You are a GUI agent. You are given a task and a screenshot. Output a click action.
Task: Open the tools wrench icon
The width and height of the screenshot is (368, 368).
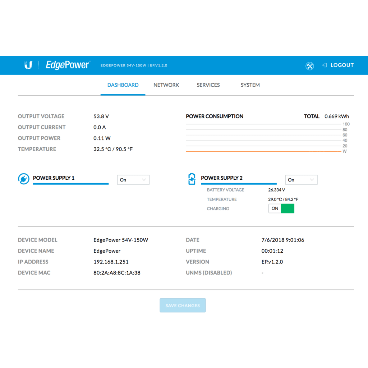pyautogui.click(x=309, y=66)
